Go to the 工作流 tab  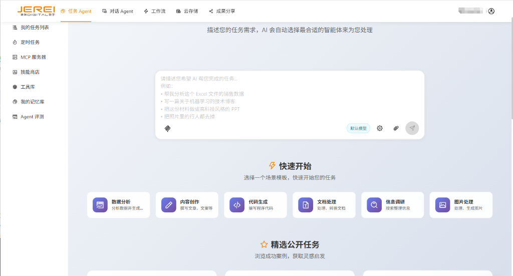(154, 11)
